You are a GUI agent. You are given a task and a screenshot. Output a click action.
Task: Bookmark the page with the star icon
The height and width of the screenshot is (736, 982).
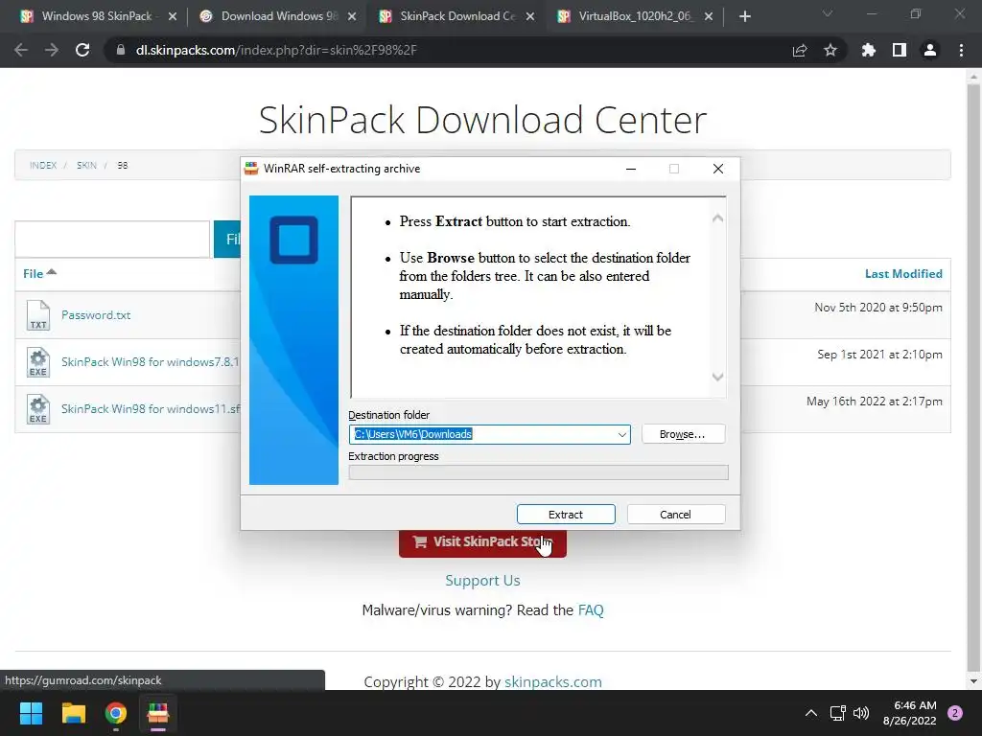[x=830, y=50]
